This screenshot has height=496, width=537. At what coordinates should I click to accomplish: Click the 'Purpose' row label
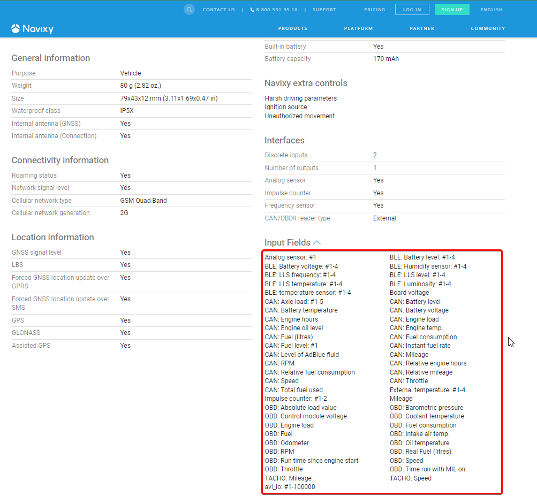point(24,73)
